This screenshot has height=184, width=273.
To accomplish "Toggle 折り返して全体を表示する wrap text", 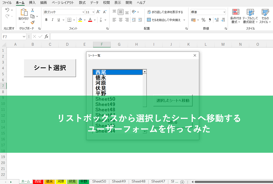I will pos(165,12).
